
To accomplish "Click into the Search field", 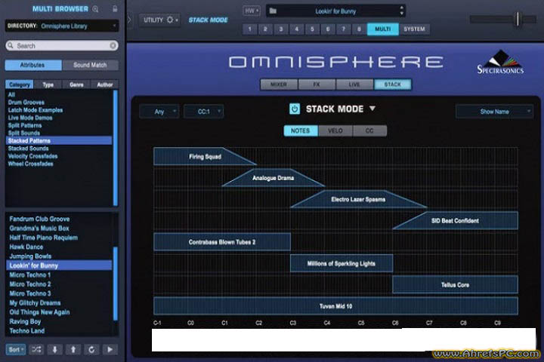I will pos(62,45).
